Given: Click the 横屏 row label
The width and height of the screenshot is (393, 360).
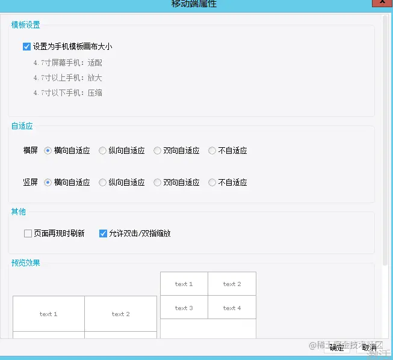Looking at the screenshot, I should pyautogui.click(x=30, y=150).
